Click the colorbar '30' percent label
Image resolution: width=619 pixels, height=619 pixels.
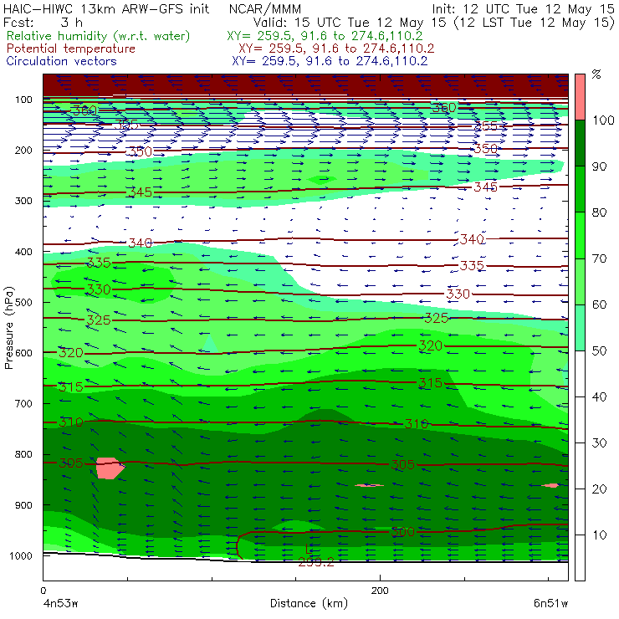point(599,443)
